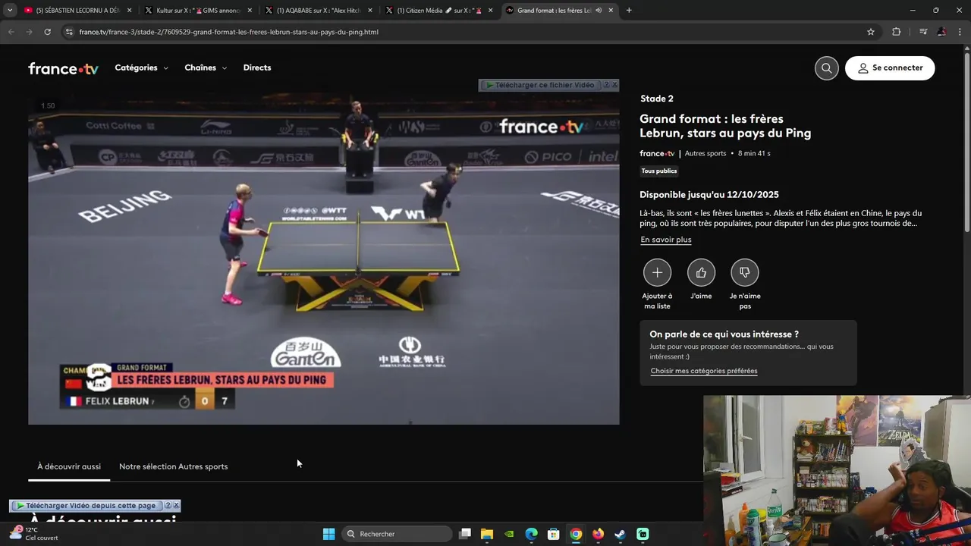Select the 'À découvrir aussi' tab
The image size is (971, 546).
click(69, 466)
